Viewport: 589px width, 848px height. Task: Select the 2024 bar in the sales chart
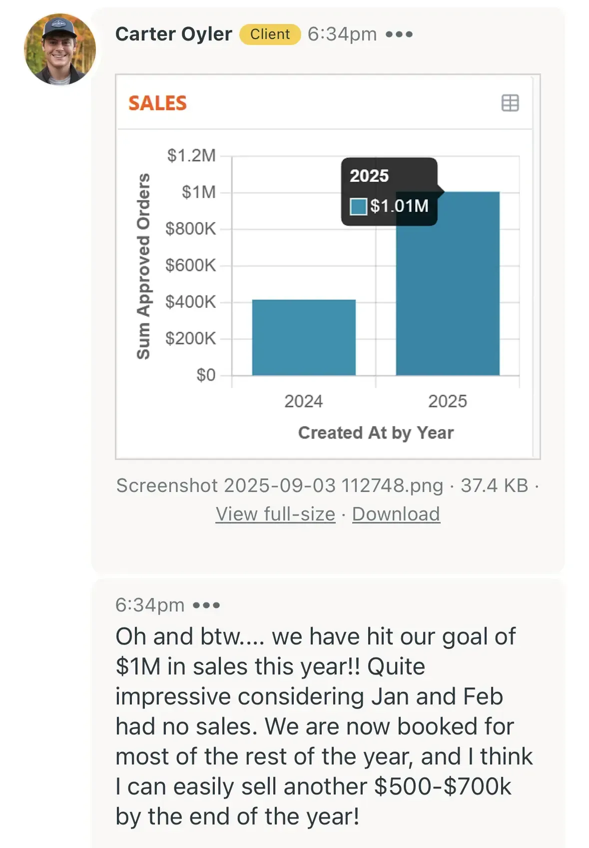pos(304,337)
